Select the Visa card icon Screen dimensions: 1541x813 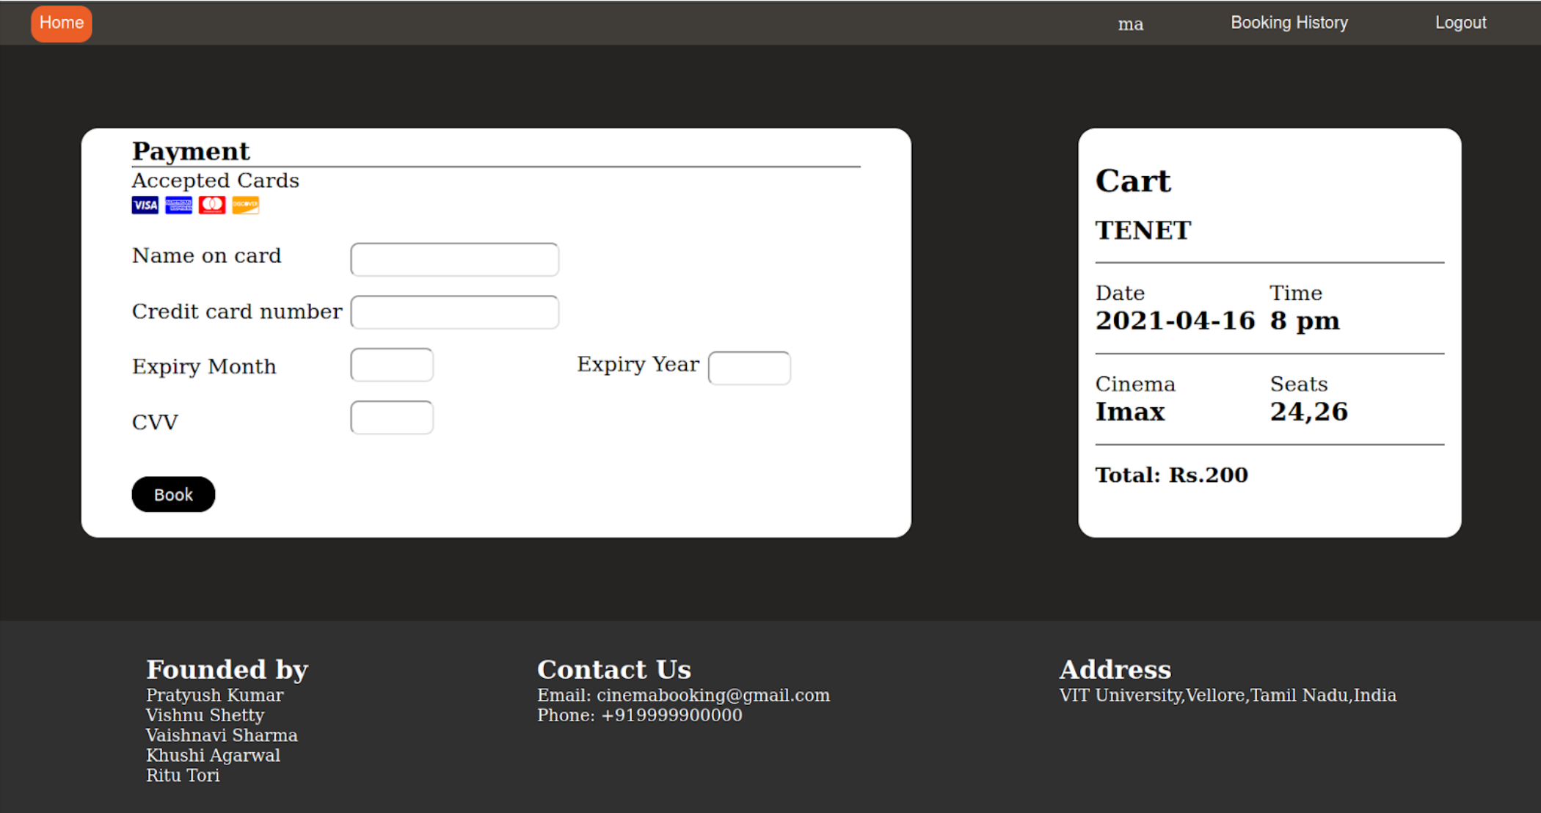pyautogui.click(x=145, y=205)
